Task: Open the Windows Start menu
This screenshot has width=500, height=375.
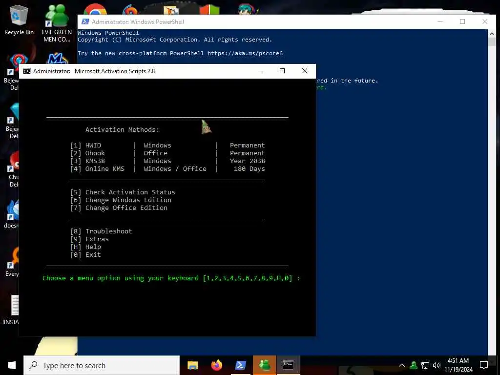Action: 12,365
